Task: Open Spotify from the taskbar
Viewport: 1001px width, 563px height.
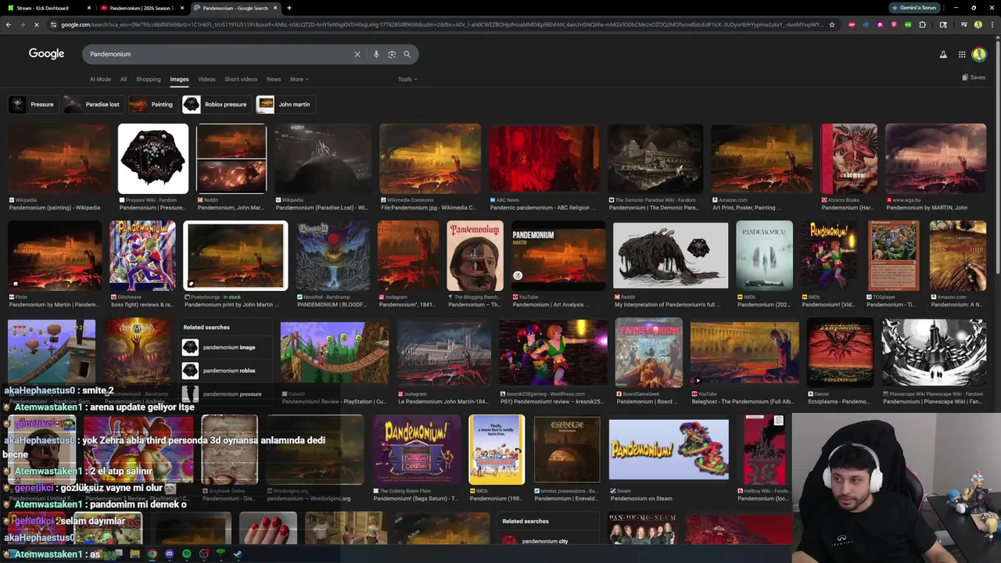Action: (186, 554)
